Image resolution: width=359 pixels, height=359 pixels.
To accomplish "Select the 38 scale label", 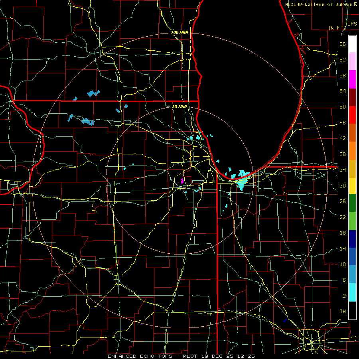I will (343, 154).
